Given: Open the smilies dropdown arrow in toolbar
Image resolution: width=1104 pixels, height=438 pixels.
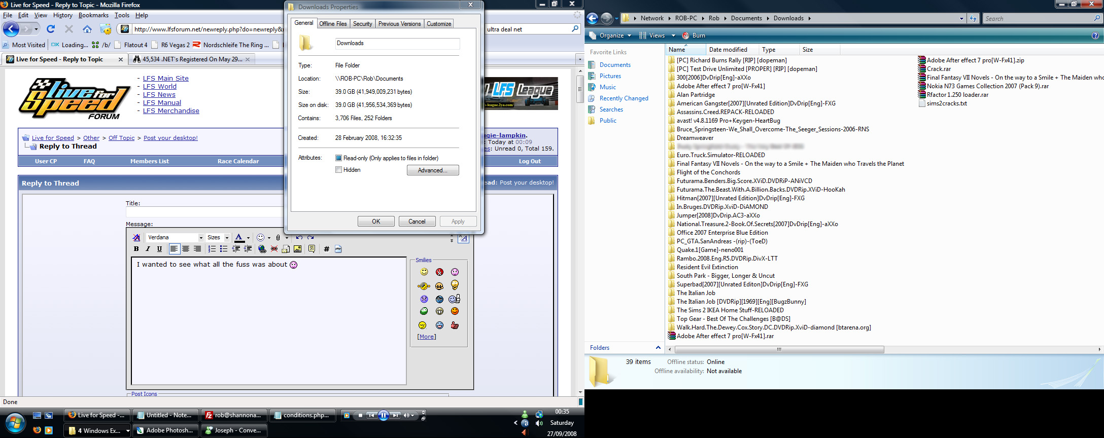Looking at the screenshot, I should 269,238.
